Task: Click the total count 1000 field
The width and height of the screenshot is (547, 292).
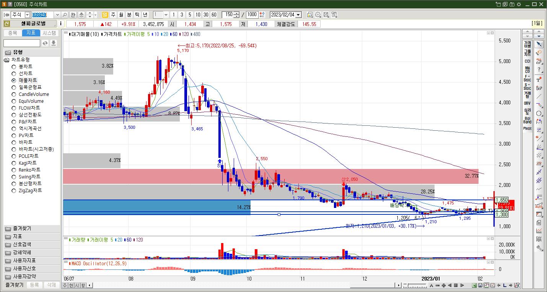Action: click(x=252, y=15)
